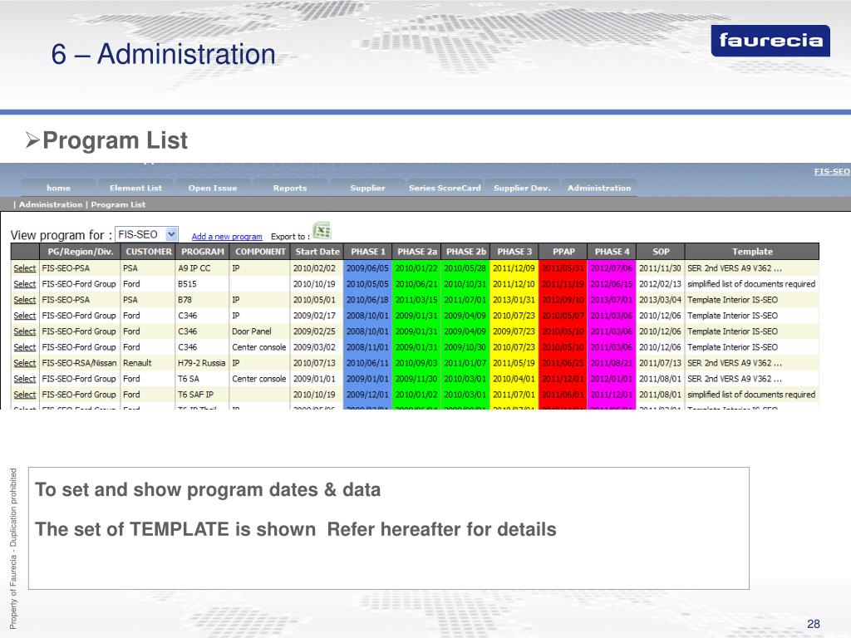Open the FIS-SEO program dropdown
Image resolution: width=851 pixels, height=638 pixels.
[171, 235]
